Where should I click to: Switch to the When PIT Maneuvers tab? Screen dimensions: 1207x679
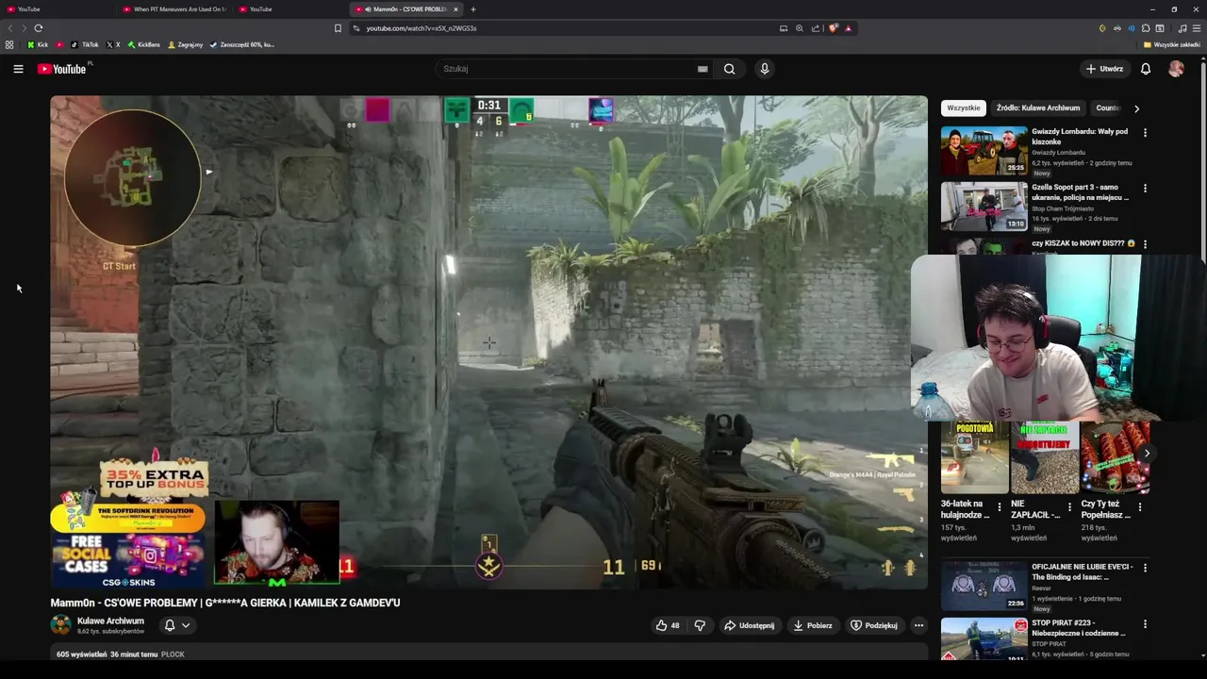[x=174, y=9]
